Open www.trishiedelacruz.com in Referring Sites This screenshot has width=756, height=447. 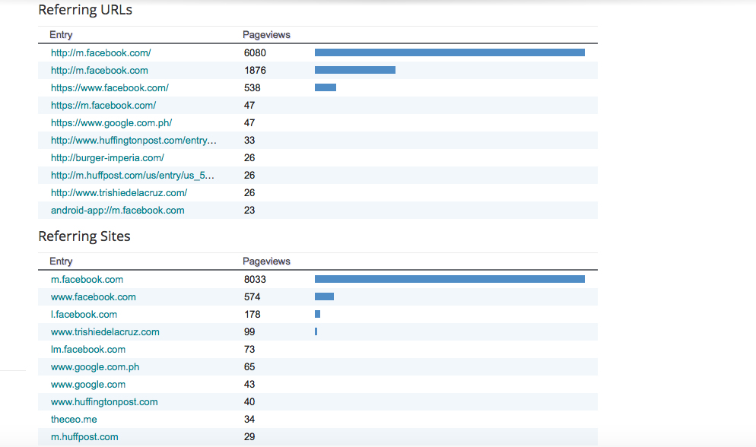click(x=105, y=332)
